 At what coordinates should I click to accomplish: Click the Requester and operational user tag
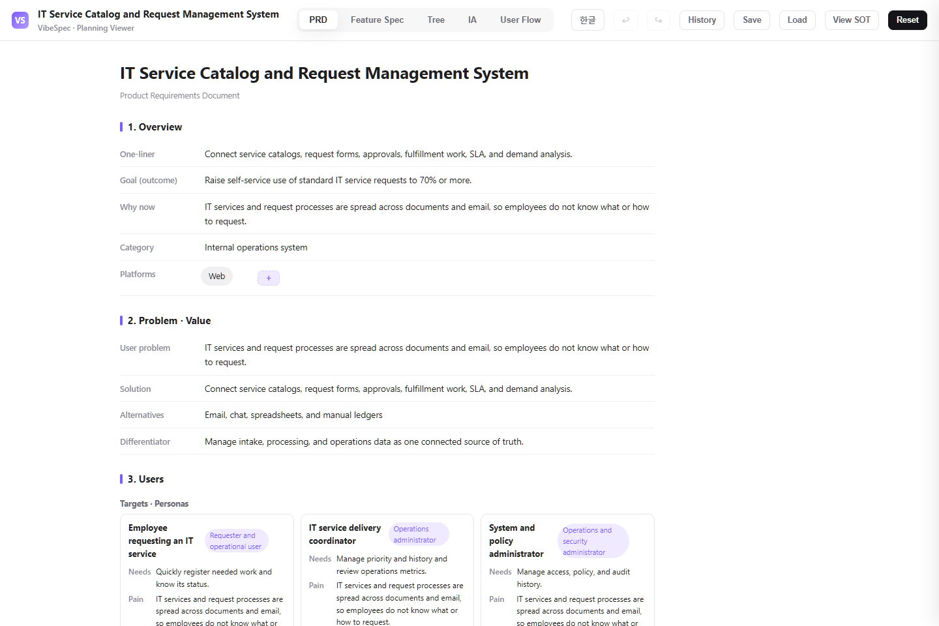click(236, 541)
